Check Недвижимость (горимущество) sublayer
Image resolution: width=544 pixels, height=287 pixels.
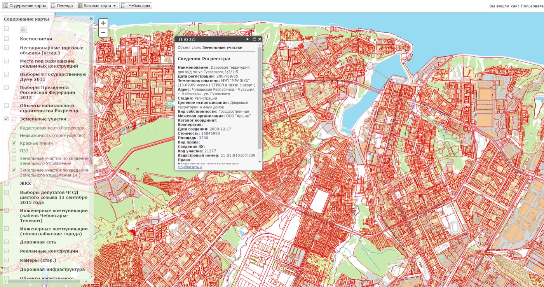pyautogui.click(x=14, y=135)
